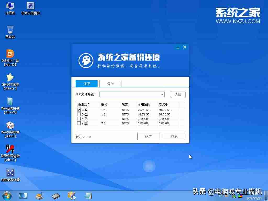Click the 2:1 partition number cell

[103, 123]
